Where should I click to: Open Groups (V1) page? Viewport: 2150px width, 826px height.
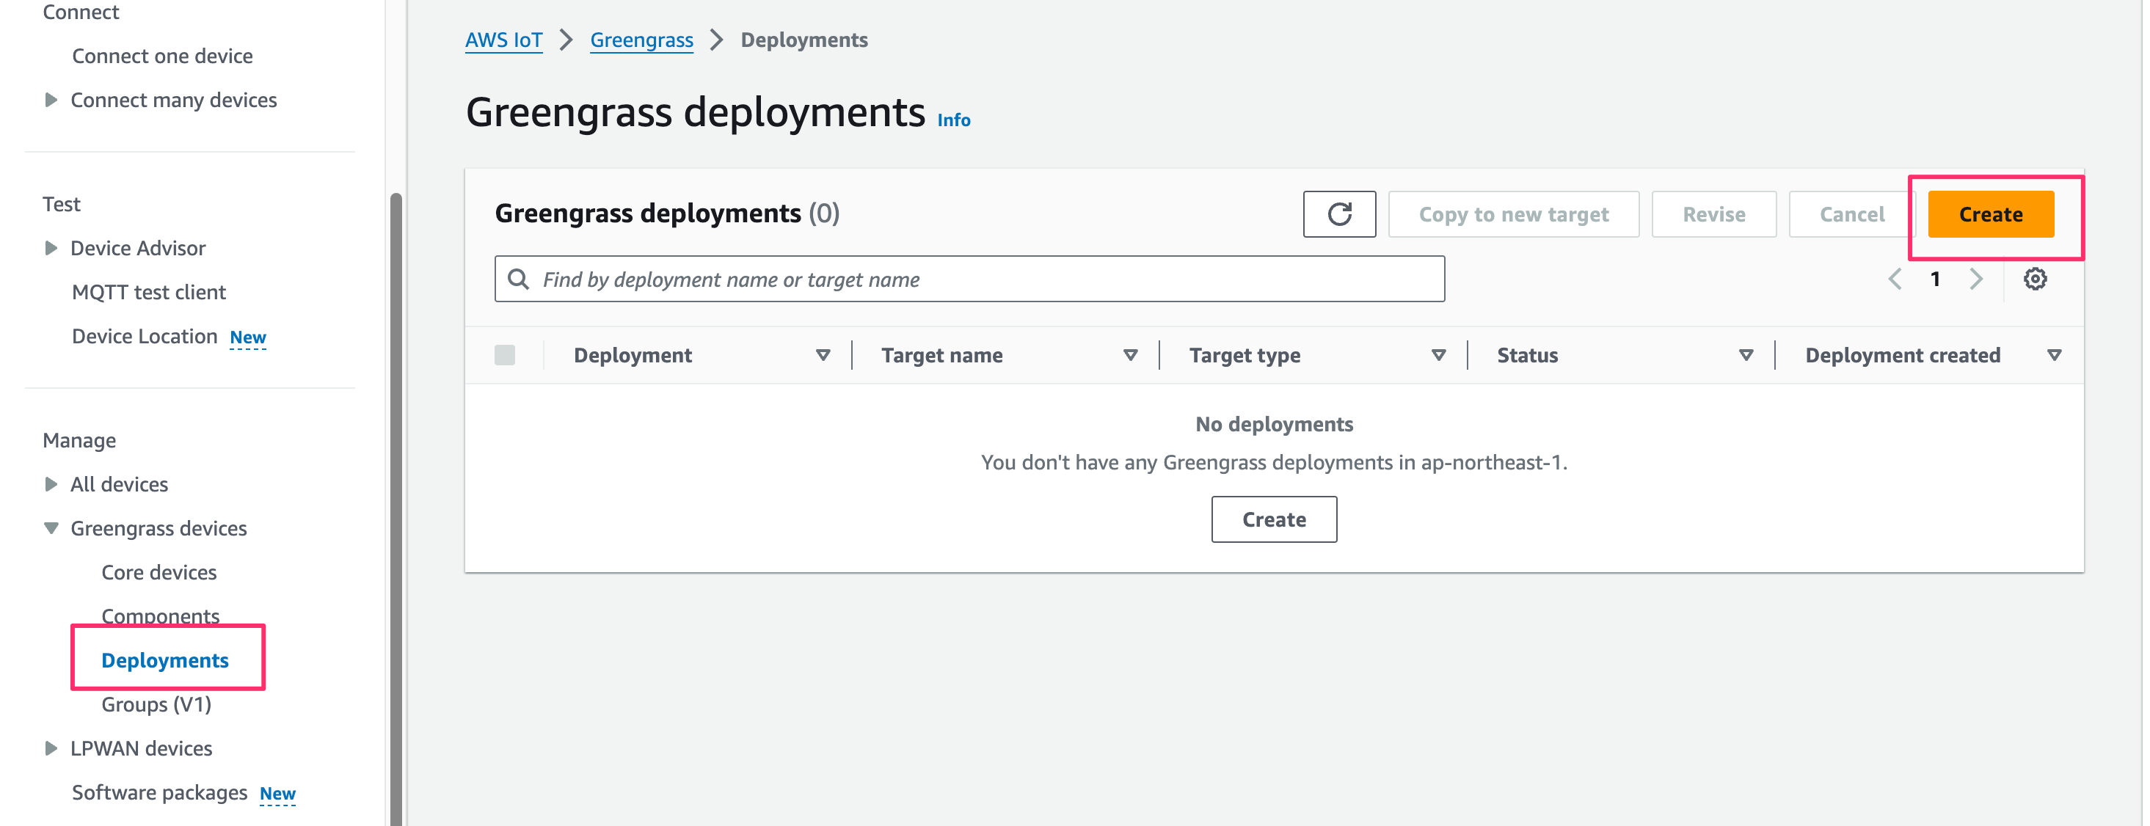pos(156,705)
